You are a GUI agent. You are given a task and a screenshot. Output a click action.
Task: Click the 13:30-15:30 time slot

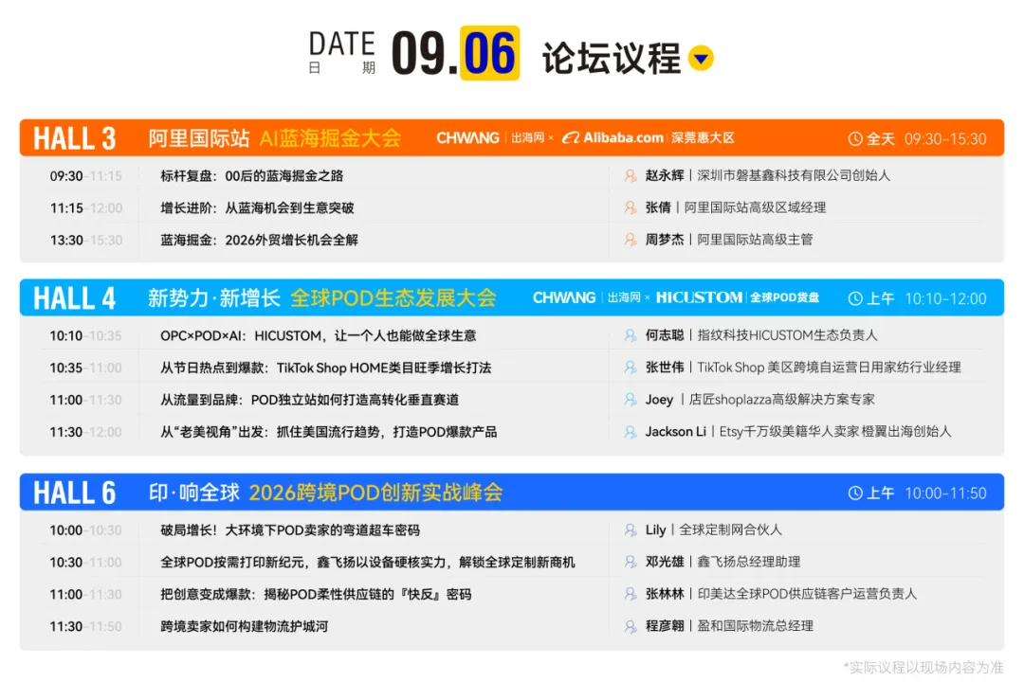[86, 241]
